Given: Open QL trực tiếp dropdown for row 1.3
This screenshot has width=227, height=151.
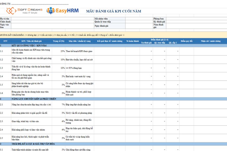Looking at the screenshot, I should (x=164, y=68).
